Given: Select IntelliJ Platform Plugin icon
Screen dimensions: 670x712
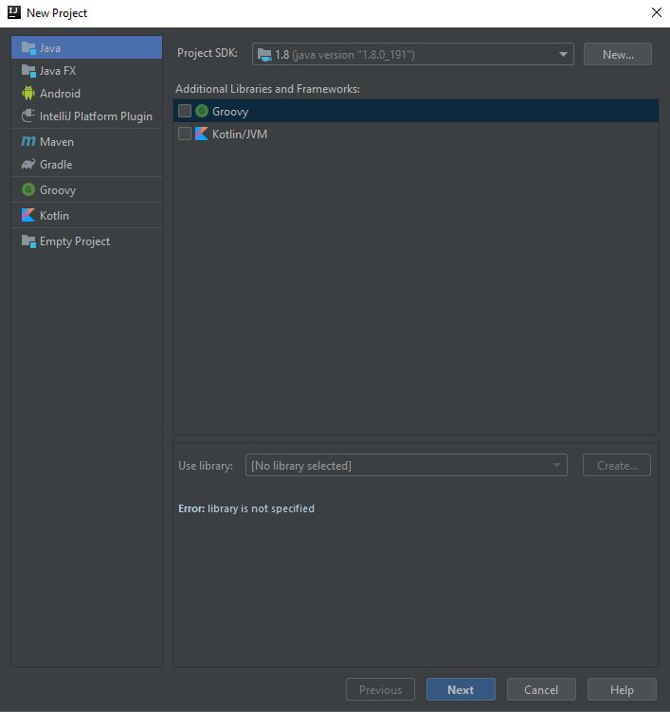Looking at the screenshot, I should click(x=28, y=116).
